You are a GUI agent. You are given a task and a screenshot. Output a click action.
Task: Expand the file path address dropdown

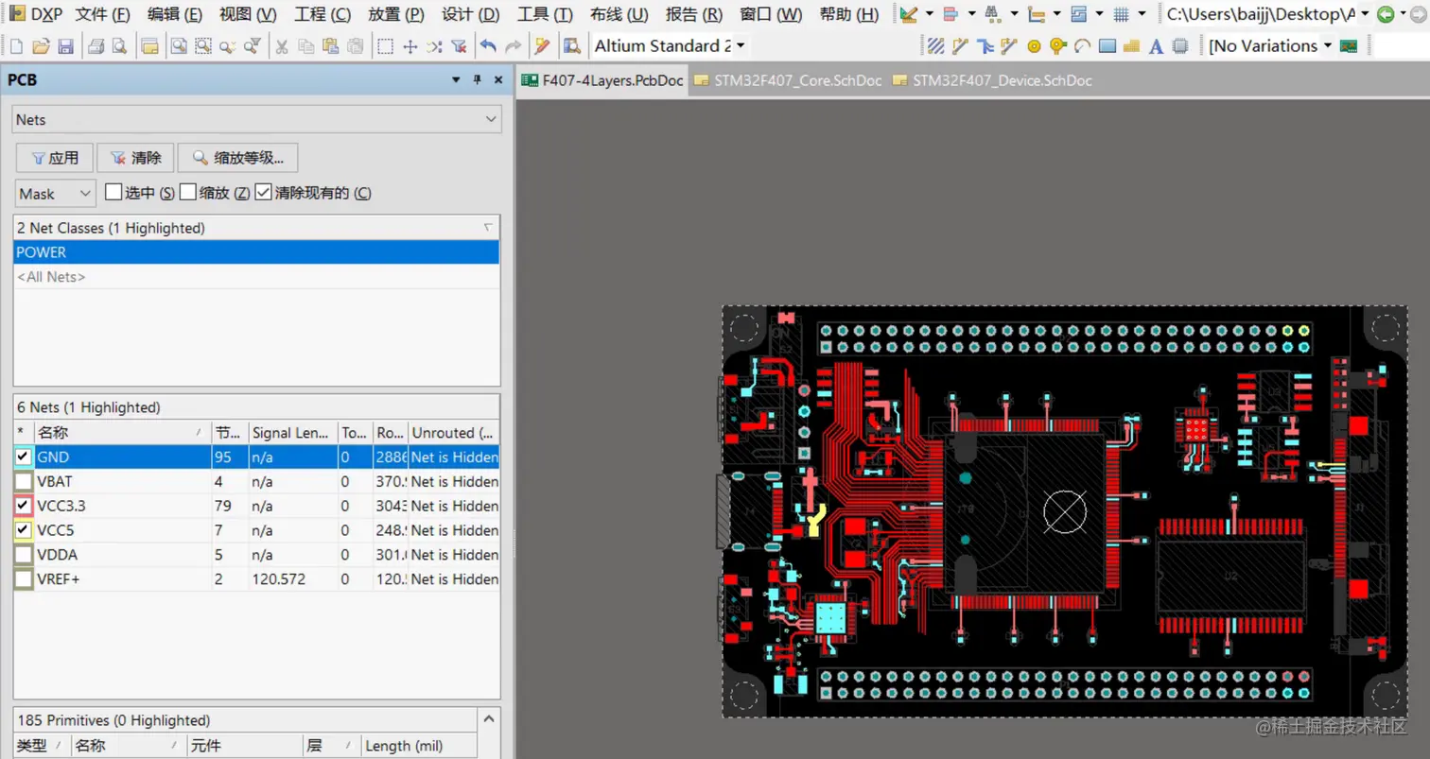point(1365,14)
